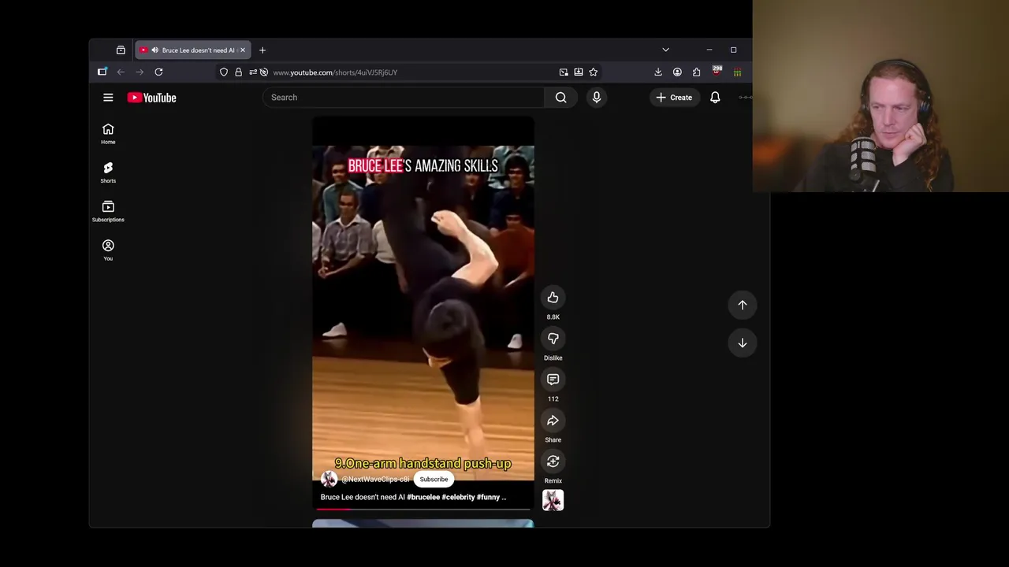Bookmark this page with the star

coord(593,72)
